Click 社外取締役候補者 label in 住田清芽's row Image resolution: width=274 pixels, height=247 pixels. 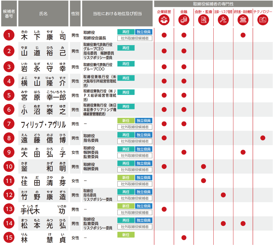[x=135, y=184]
